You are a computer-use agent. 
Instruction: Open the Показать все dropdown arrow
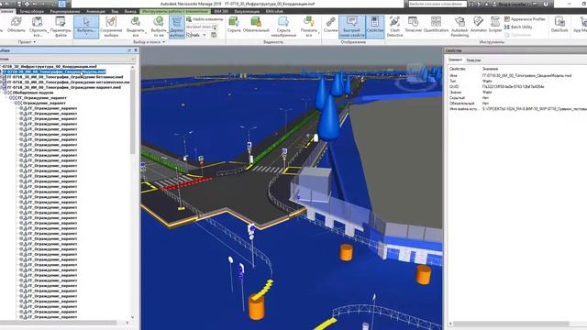(318, 34)
